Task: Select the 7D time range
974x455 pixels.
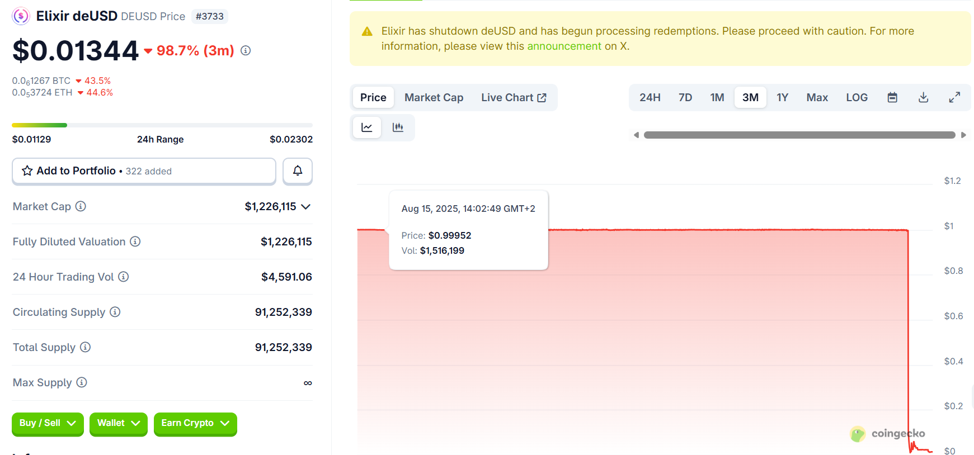Action: point(685,97)
